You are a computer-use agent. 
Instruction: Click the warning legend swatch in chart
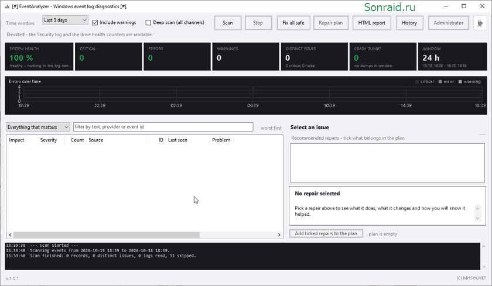460,82
